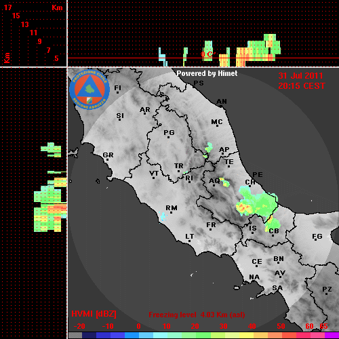Viewport: 339px width, 339px height.
Task: Click the yellow swatch under 40 dBZ
Action: [247, 335]
